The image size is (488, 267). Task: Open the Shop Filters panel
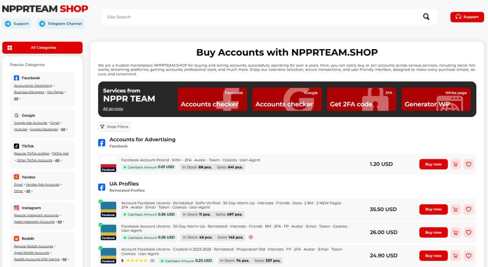[114, 127]
